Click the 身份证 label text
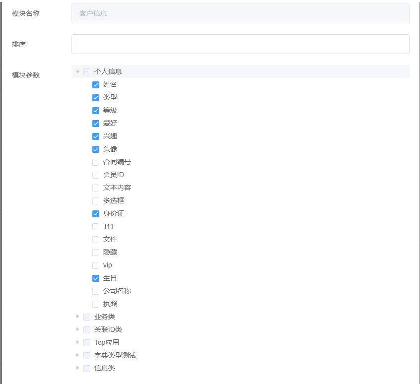 click(x=114, y=213)
